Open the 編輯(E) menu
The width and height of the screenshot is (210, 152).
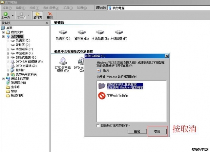coord(20,8)
